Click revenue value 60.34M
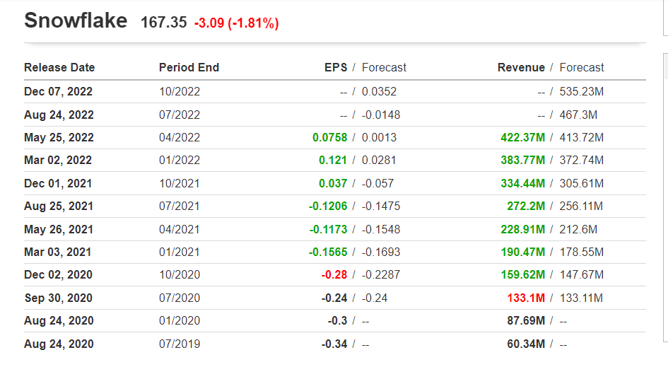Viewport: 668px width, 367px height. click(x=526, y=344)
